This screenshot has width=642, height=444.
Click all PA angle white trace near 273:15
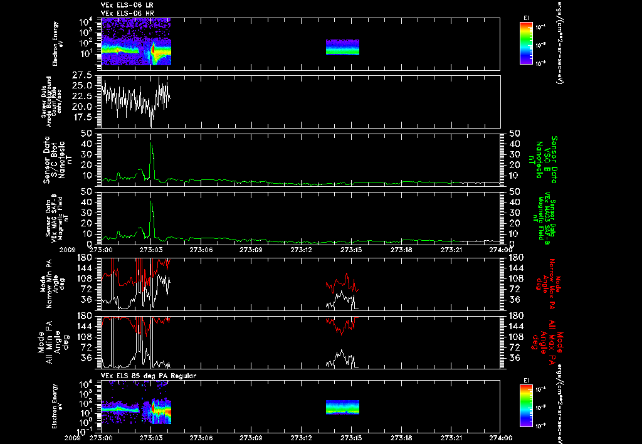point(342,358)
